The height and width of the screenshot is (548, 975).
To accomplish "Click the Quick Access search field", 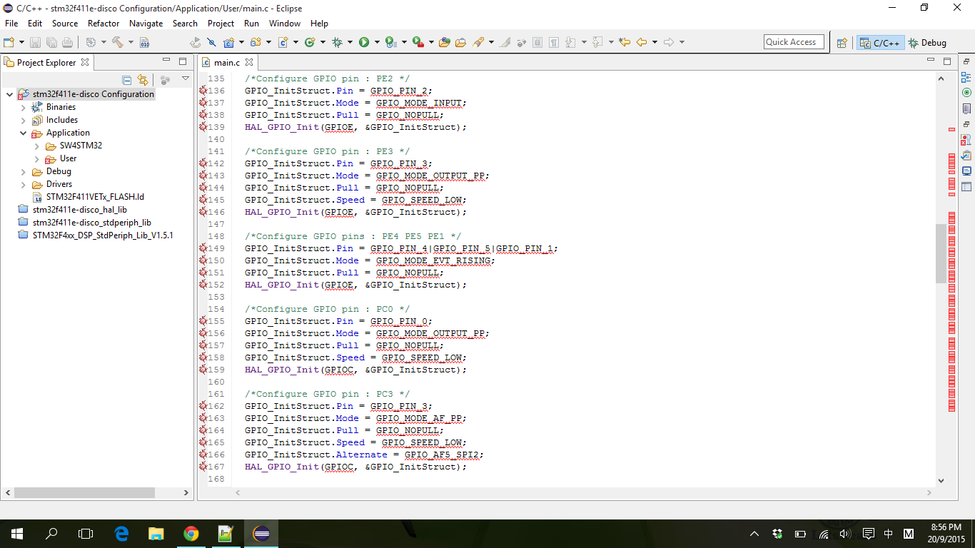I will click(x=793, y=42).
